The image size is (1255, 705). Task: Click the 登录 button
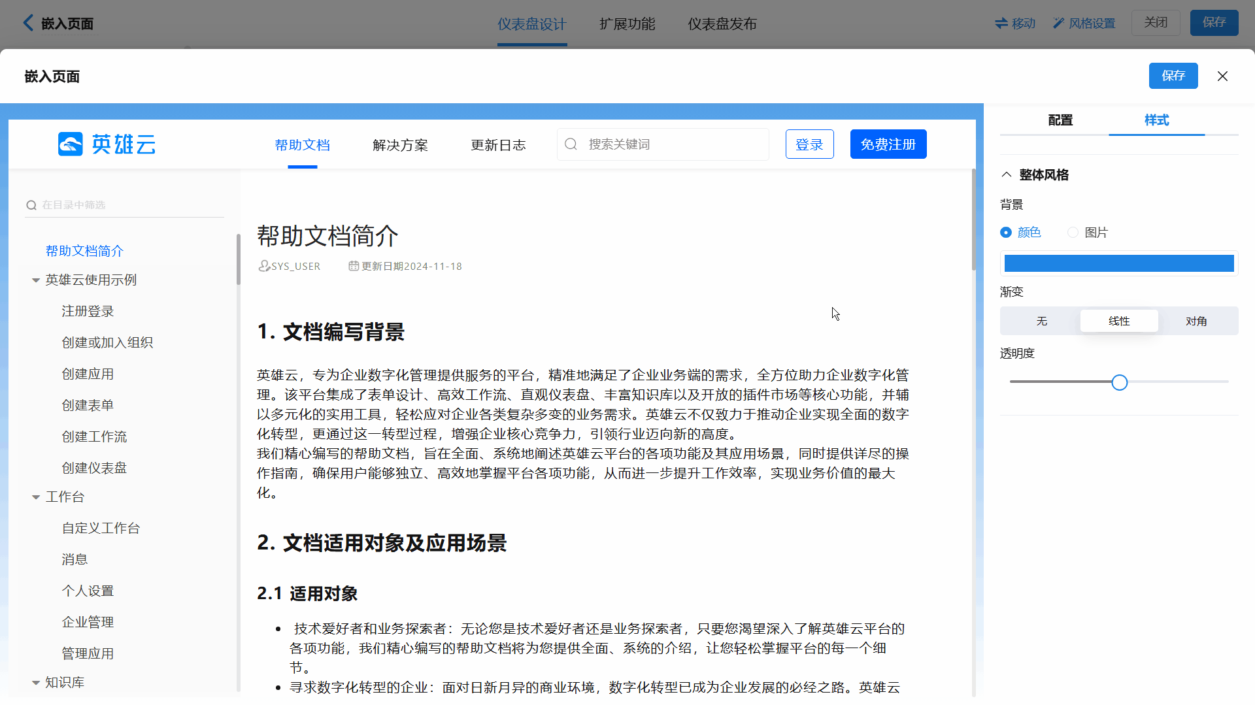[x=809, y=144]
